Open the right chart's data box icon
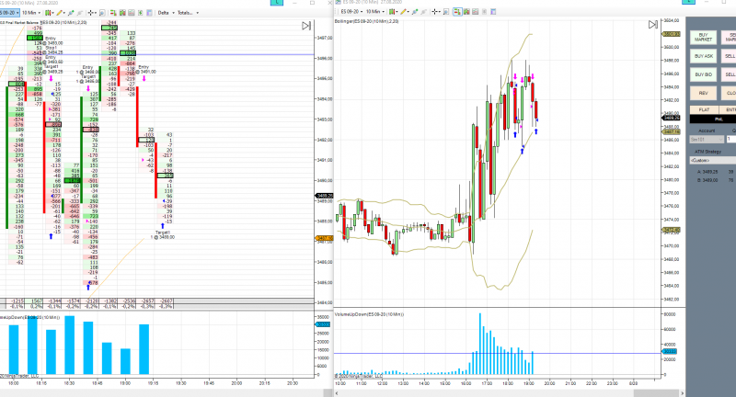 point(466,11)
